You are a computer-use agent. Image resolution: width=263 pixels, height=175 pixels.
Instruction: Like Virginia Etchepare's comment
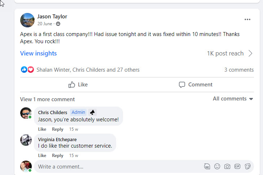point(42,156)
